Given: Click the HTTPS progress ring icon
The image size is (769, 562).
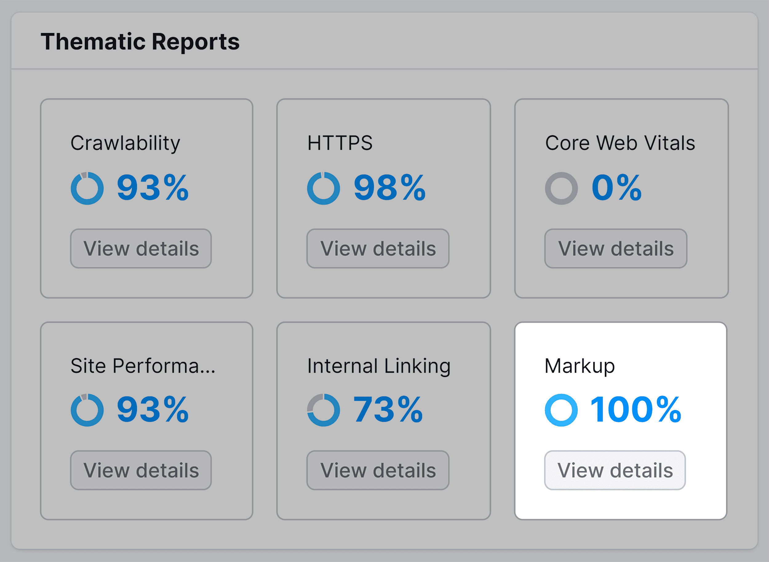Looking at the screenshot, I should [x=324, y=187].
